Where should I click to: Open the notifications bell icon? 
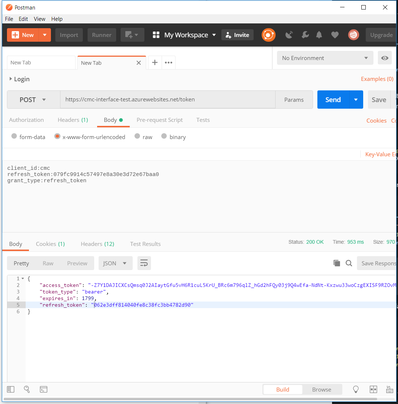(x=319, y=35)
